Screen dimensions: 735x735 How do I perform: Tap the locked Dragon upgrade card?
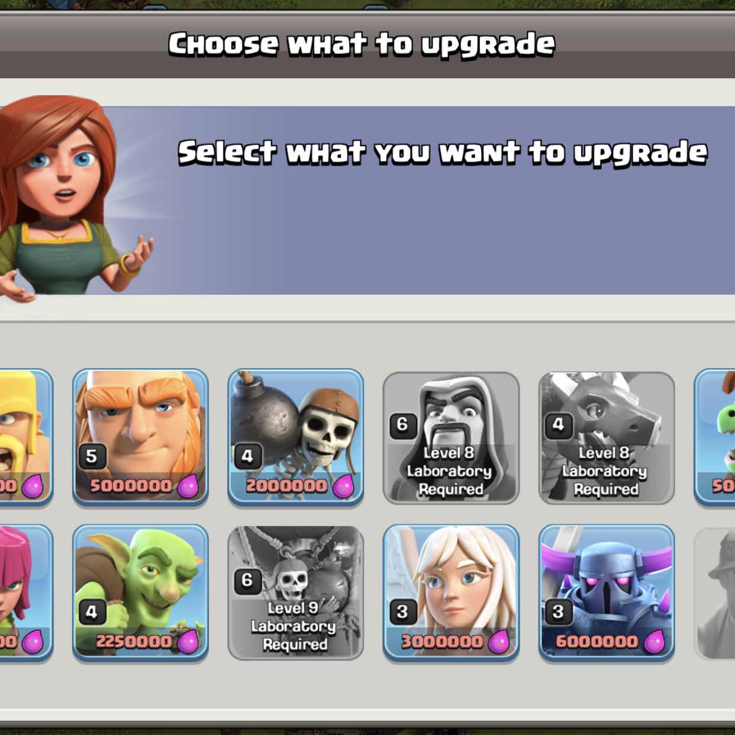tap(607, 438)
